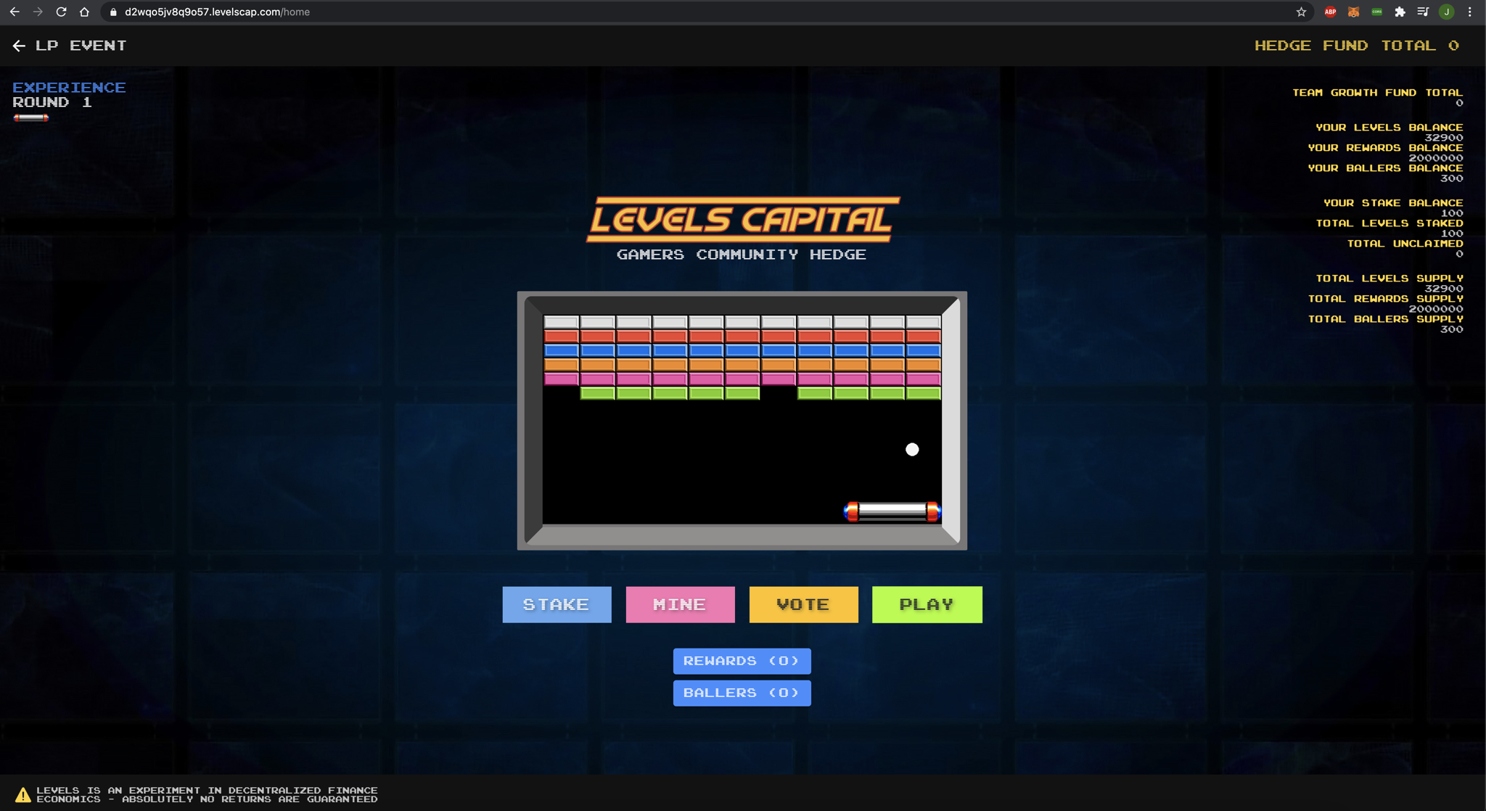Select the MINE action icon
Viewport: 1486px width, 811px height.
tap(679, 604)
